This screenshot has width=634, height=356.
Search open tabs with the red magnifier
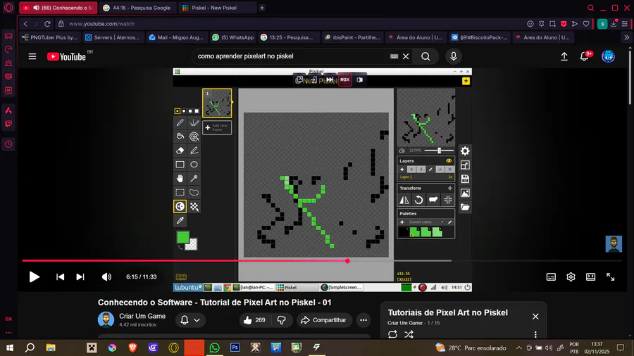pos(591,8)
